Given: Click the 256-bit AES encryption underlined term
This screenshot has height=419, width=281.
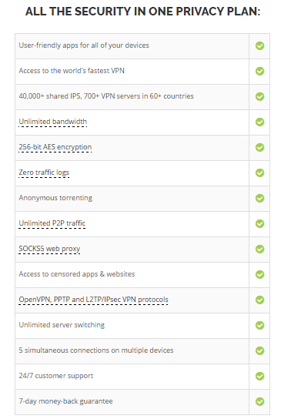Looking at the screenshot, I should (x=55, y=147).
